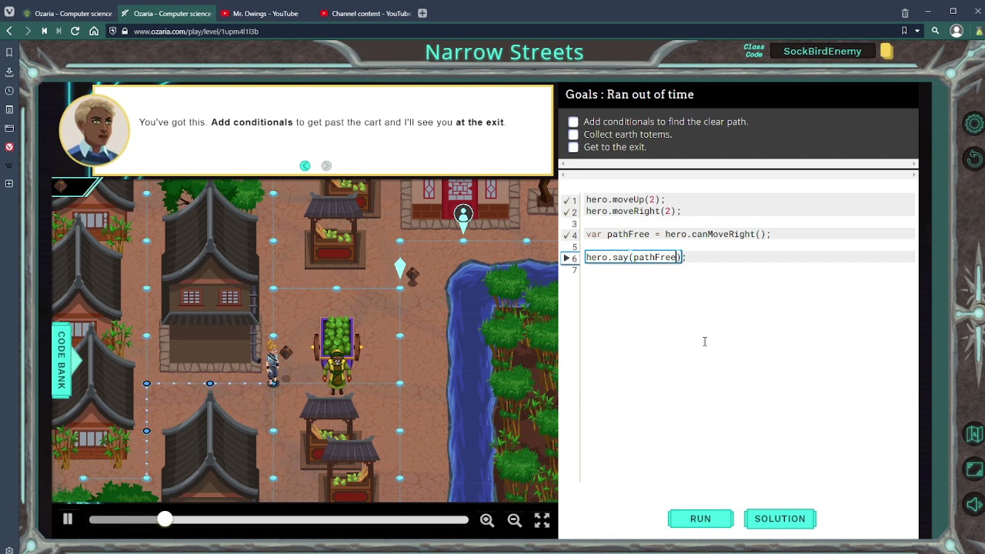
Task: Open the game map icon
Action: 974,434
